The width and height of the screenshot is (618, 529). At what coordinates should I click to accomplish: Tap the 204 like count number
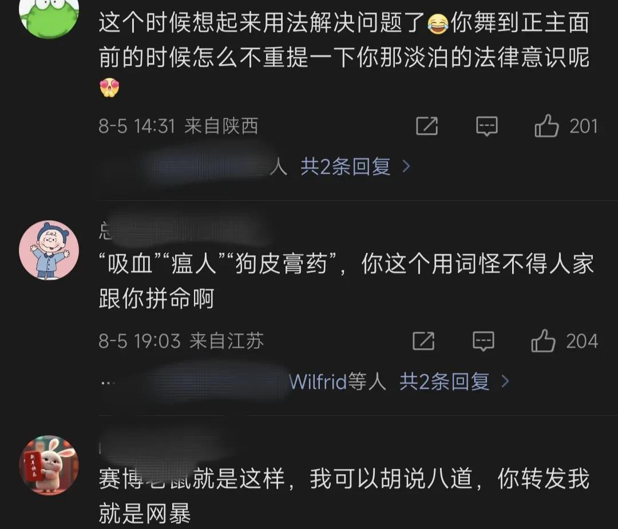[x=582, y=341]
